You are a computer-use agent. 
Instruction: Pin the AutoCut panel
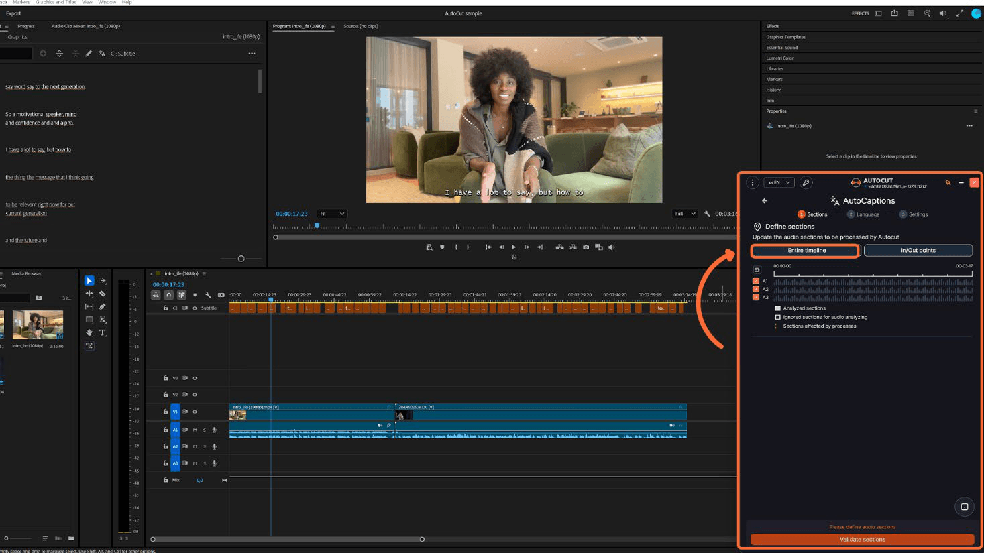(948, 182)
